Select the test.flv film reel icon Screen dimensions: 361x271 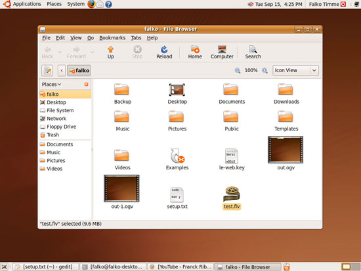pyautogui.click(x=232, y=194)
